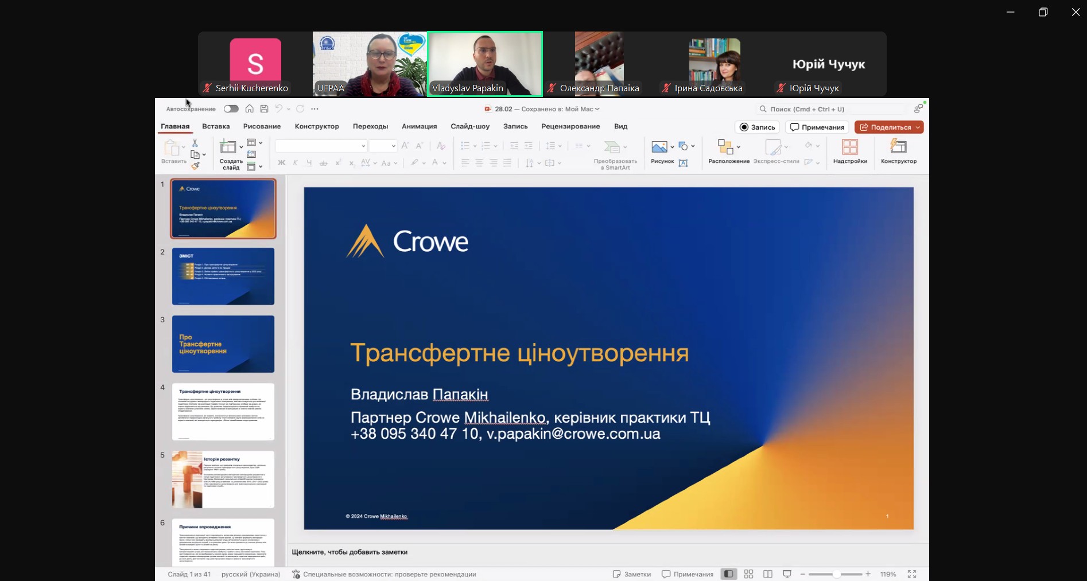Toggle Superscript x² formatting
This screenshot has width=1087, height=581.
click(338, 163)
